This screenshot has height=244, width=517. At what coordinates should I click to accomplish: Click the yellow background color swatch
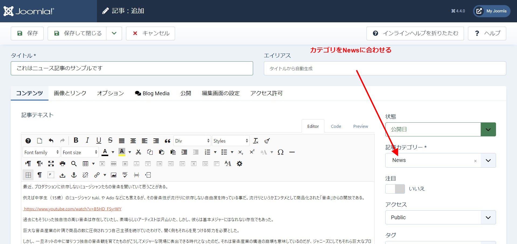click(x=122, y=152)
